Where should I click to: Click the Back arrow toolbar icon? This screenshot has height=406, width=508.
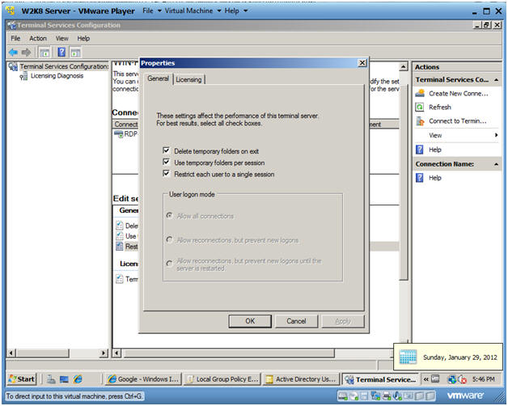(13, 52)
